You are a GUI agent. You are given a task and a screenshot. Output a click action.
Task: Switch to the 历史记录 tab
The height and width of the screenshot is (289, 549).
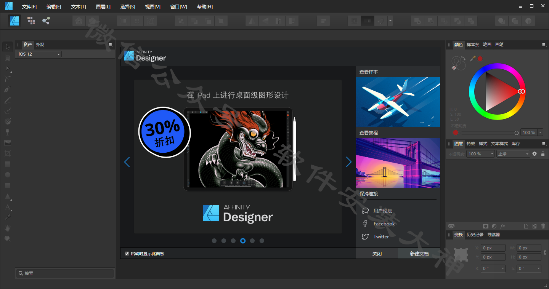click(x=475, y=235)
